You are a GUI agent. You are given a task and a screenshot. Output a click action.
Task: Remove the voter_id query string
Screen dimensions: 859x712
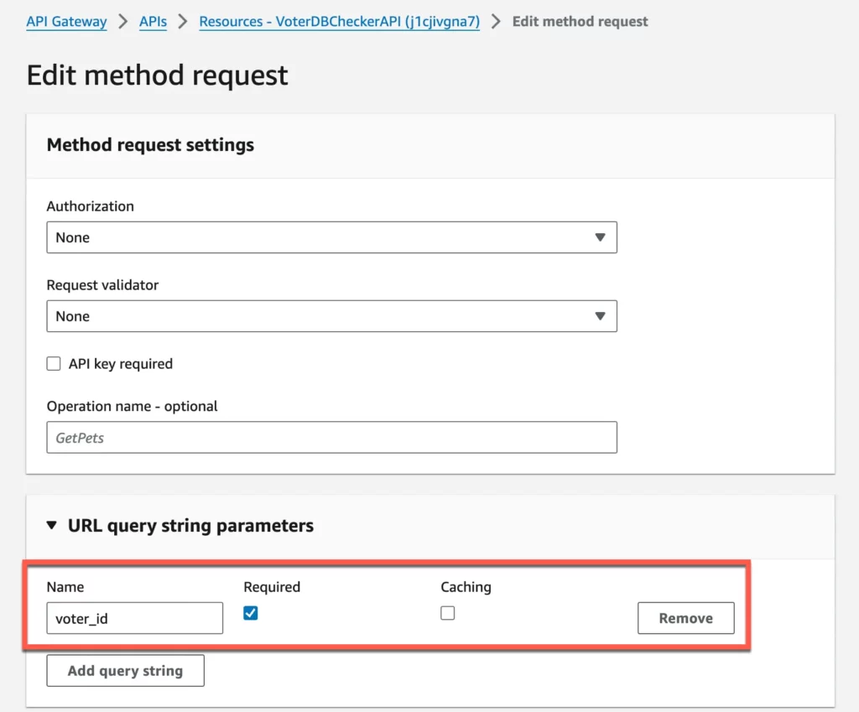(x=686, y=618)
